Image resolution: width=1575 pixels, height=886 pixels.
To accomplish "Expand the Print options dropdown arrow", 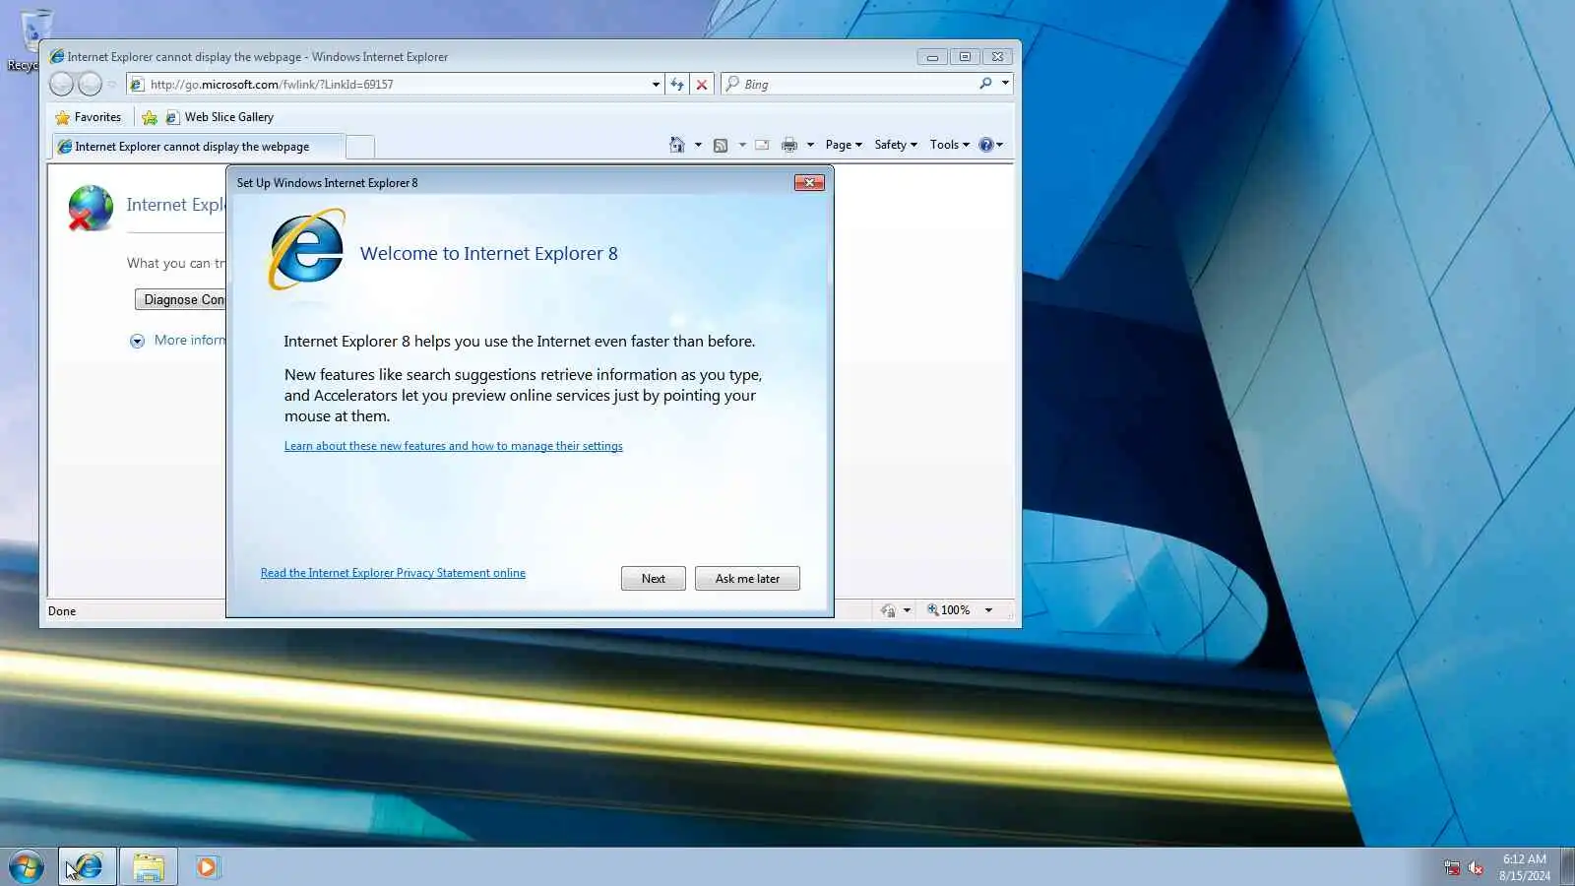I will pos(810,145).
